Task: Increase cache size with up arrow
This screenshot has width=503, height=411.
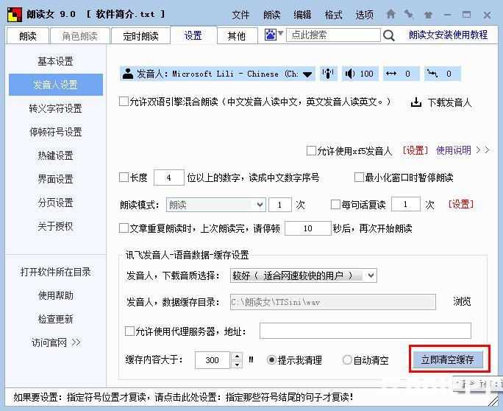Action: tap(237, 356)
